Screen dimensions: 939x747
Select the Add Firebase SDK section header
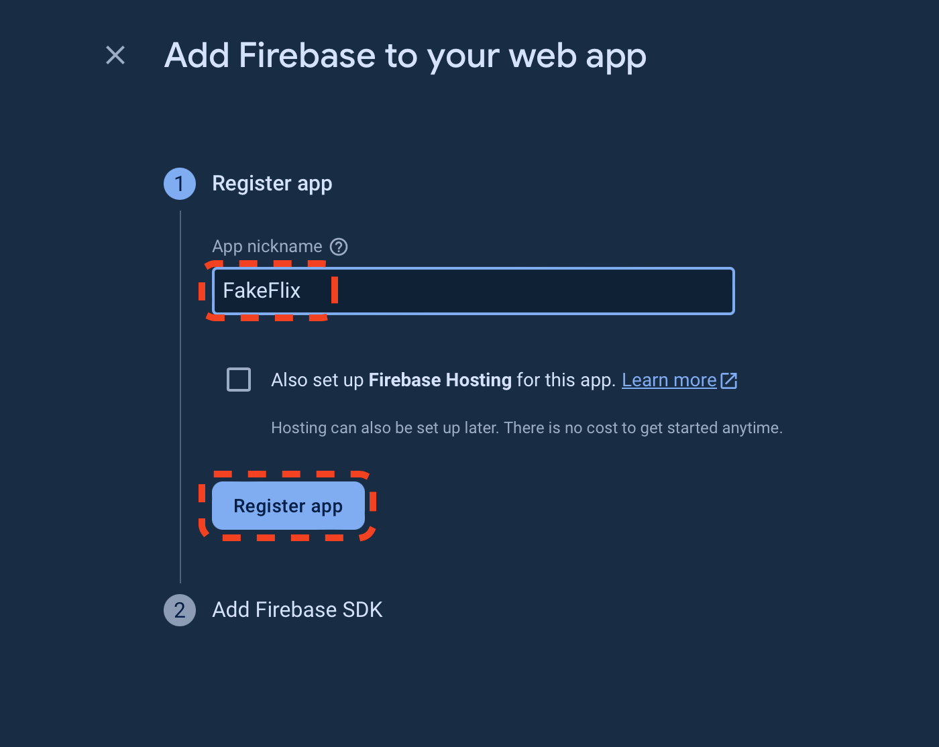(297, 610)
